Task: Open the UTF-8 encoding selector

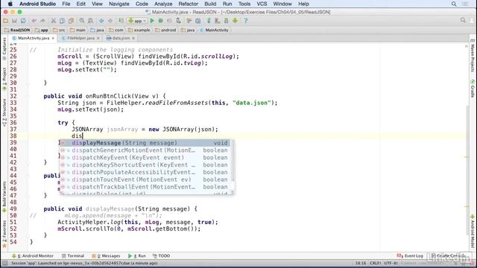Action: click(x=390, y=263)
